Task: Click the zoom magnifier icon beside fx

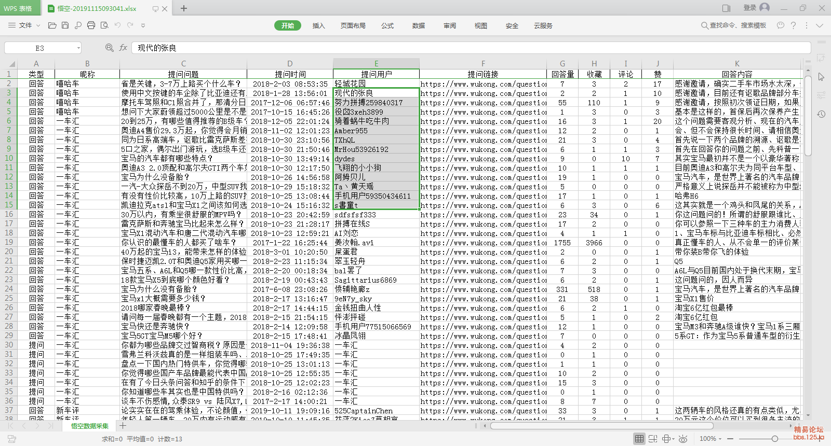Action: (110, 48)
